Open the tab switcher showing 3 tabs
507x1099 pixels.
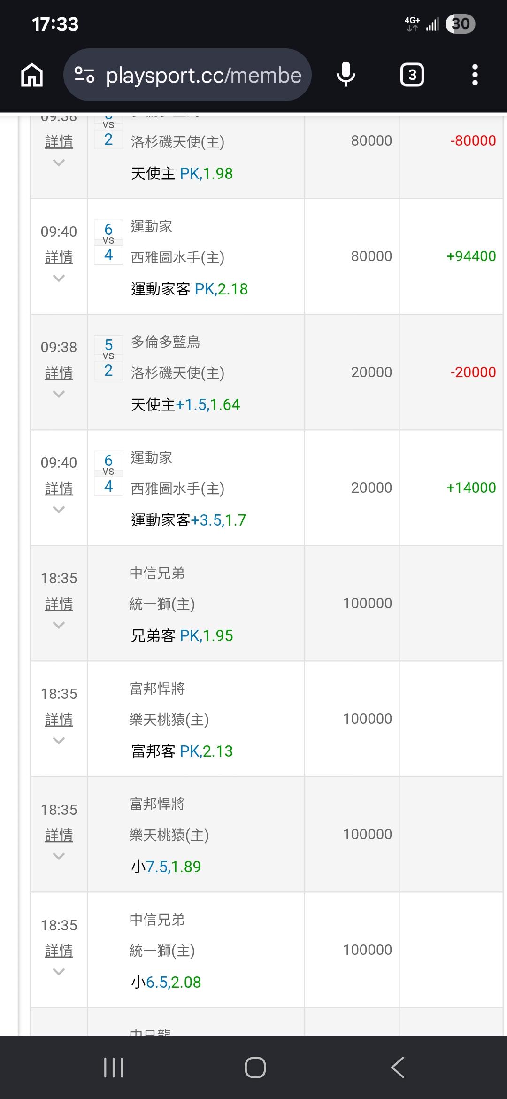tap(412, 75)
